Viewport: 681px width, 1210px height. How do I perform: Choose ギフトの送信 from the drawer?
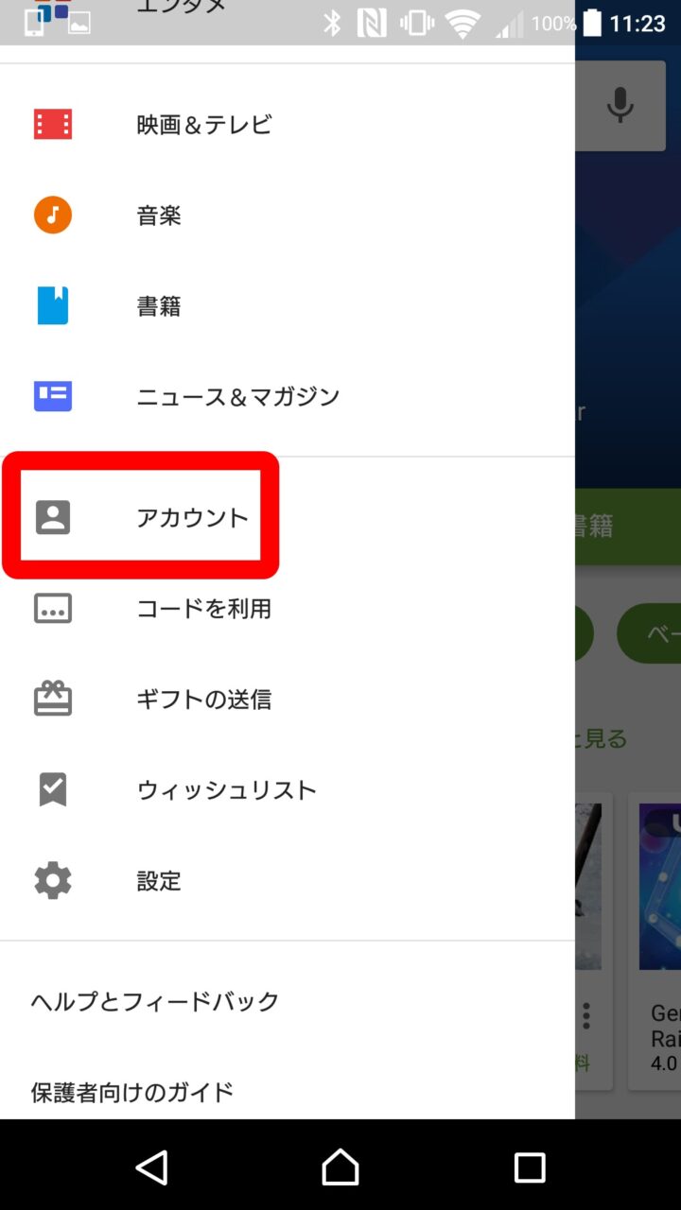coord(204,699)
